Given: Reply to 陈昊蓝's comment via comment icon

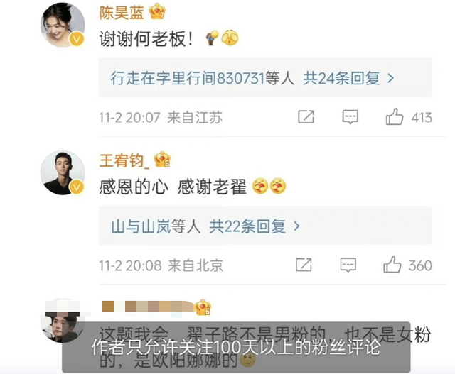Looking at the screenshot, I should pyautogui.click(x=350, y=117).
